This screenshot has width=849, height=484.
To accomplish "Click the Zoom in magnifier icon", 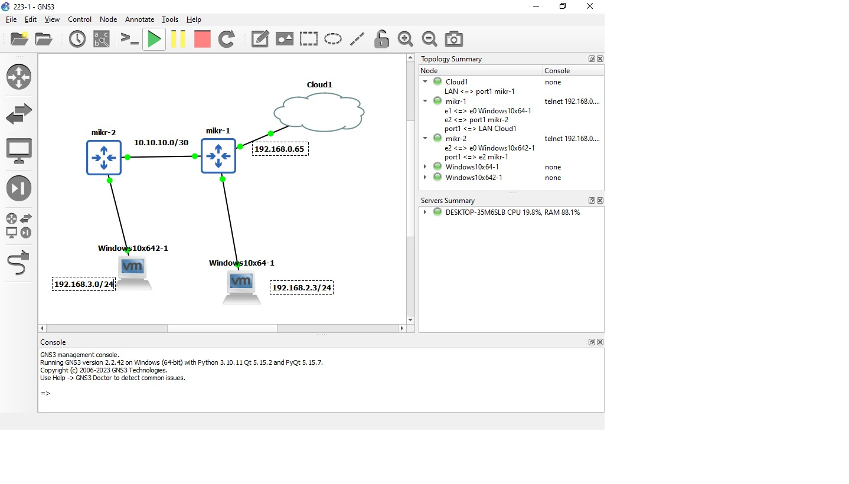I will point(406,40).
